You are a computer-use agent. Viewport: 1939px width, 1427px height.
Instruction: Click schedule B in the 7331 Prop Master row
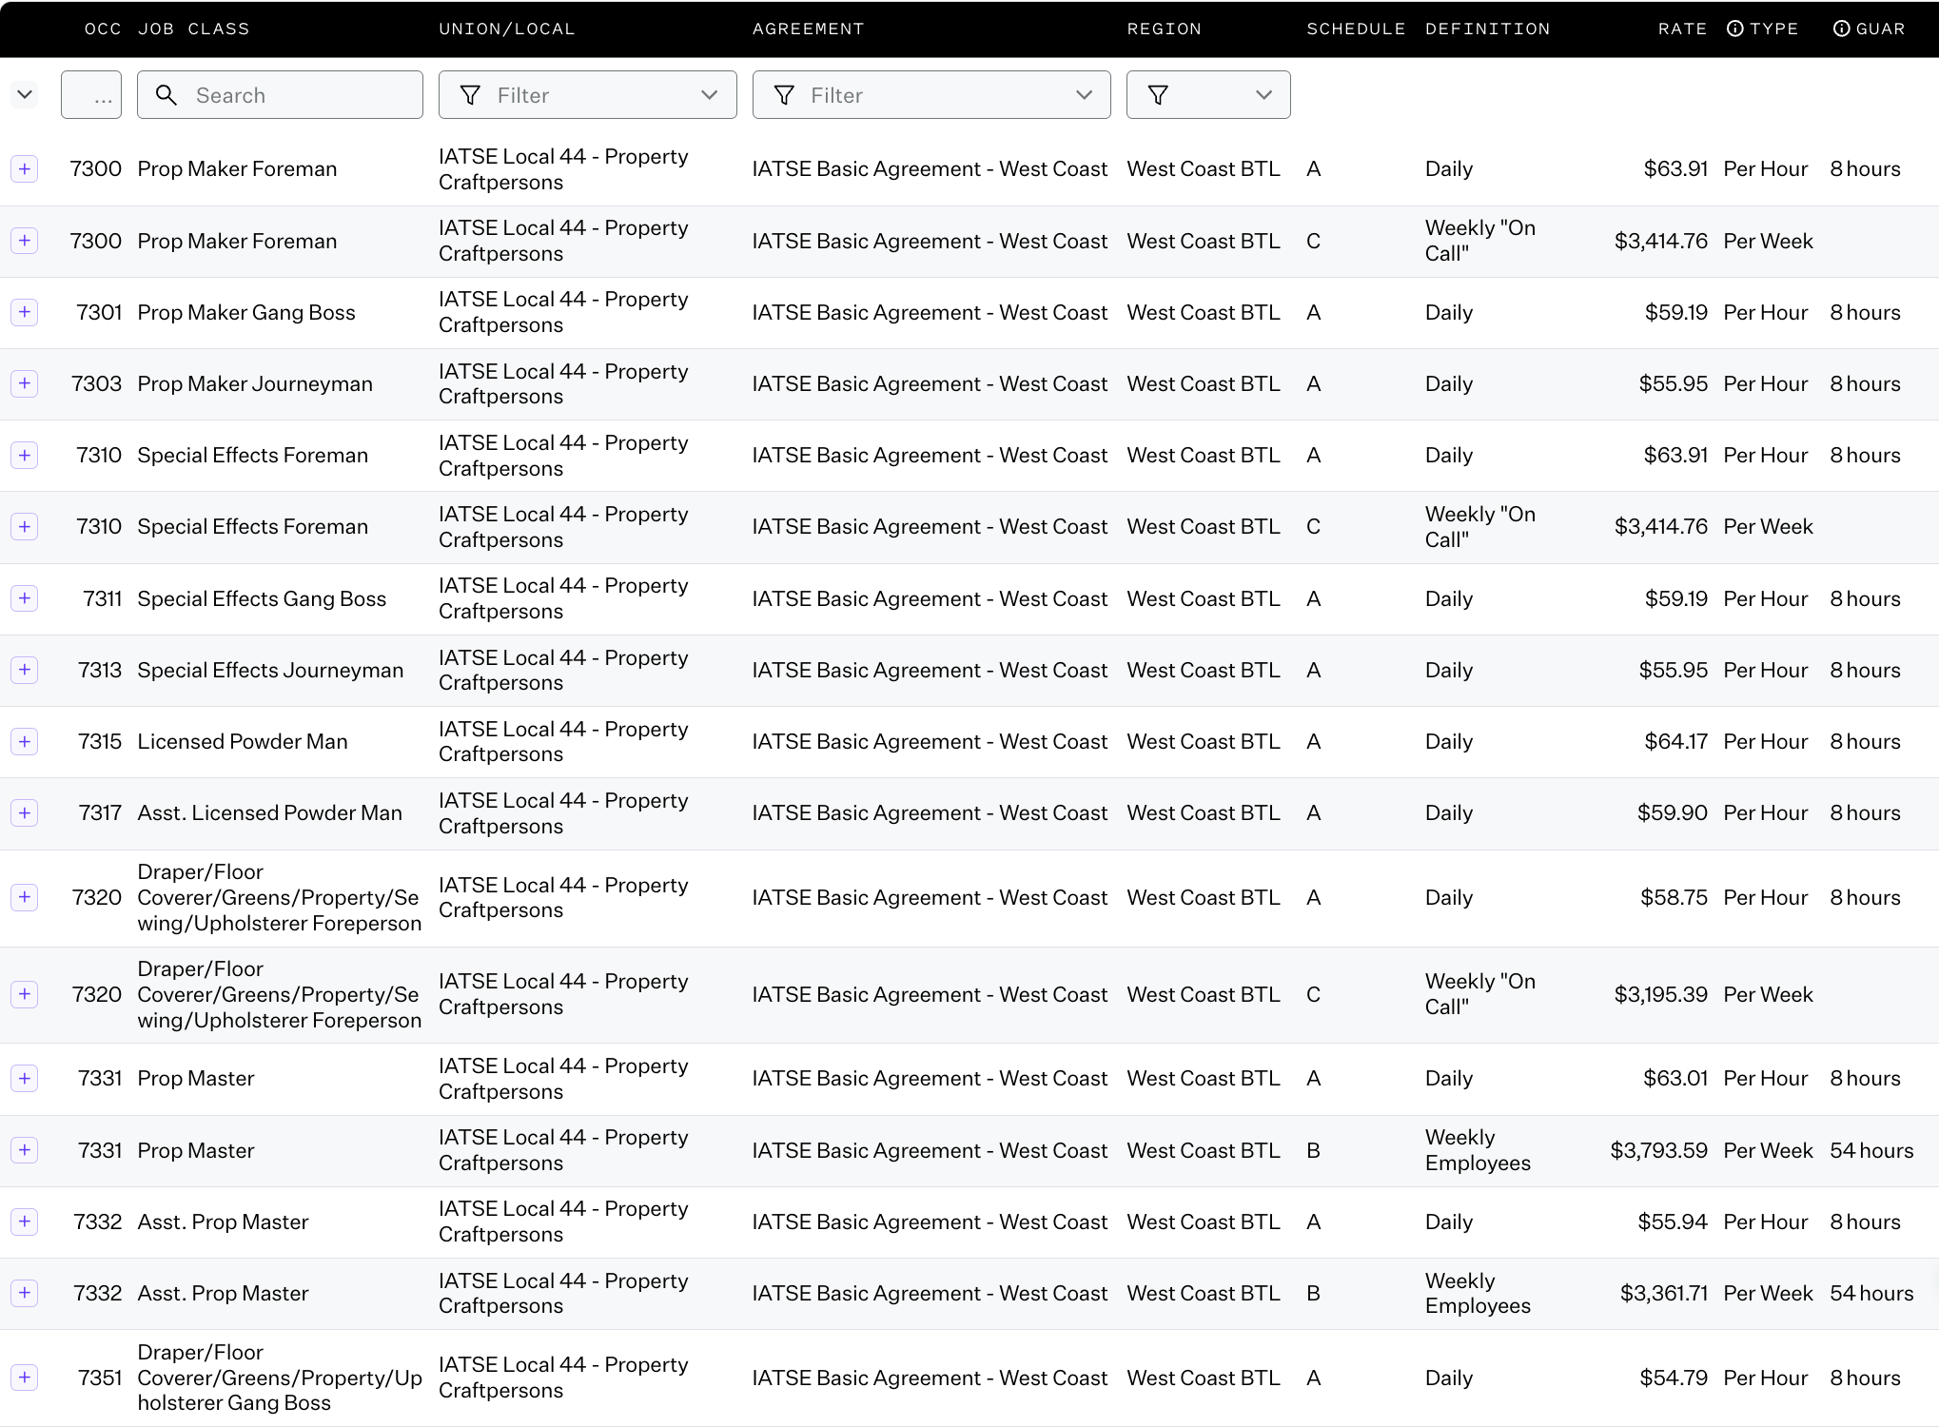point(1313,1150)
